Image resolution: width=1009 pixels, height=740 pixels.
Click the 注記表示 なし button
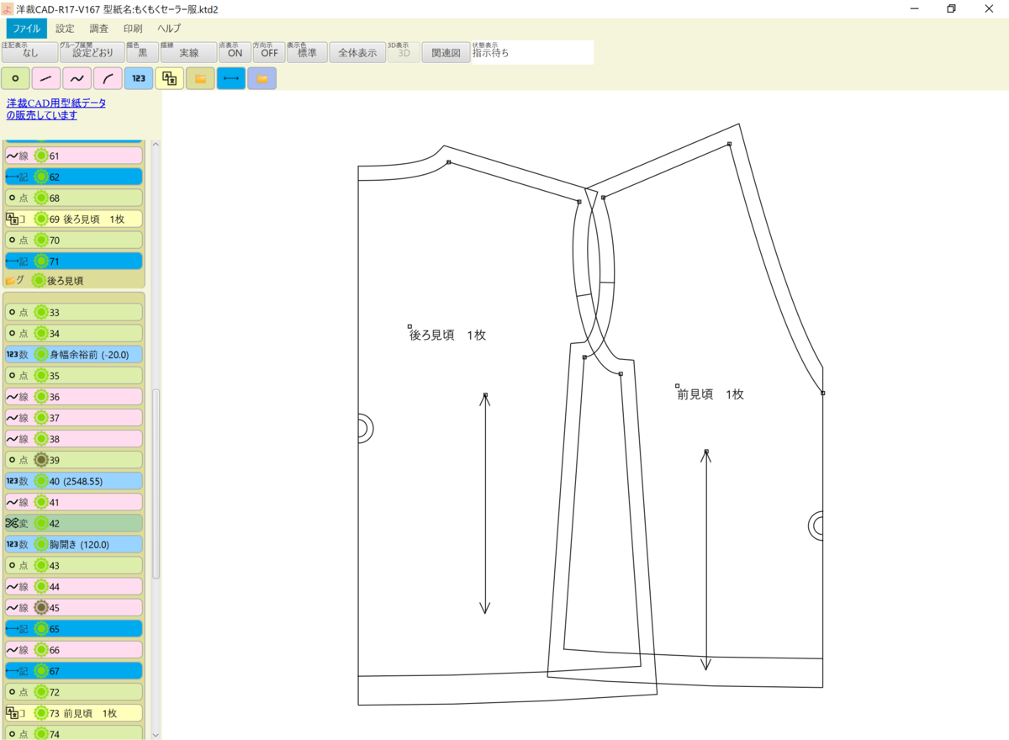click(29, 52)
